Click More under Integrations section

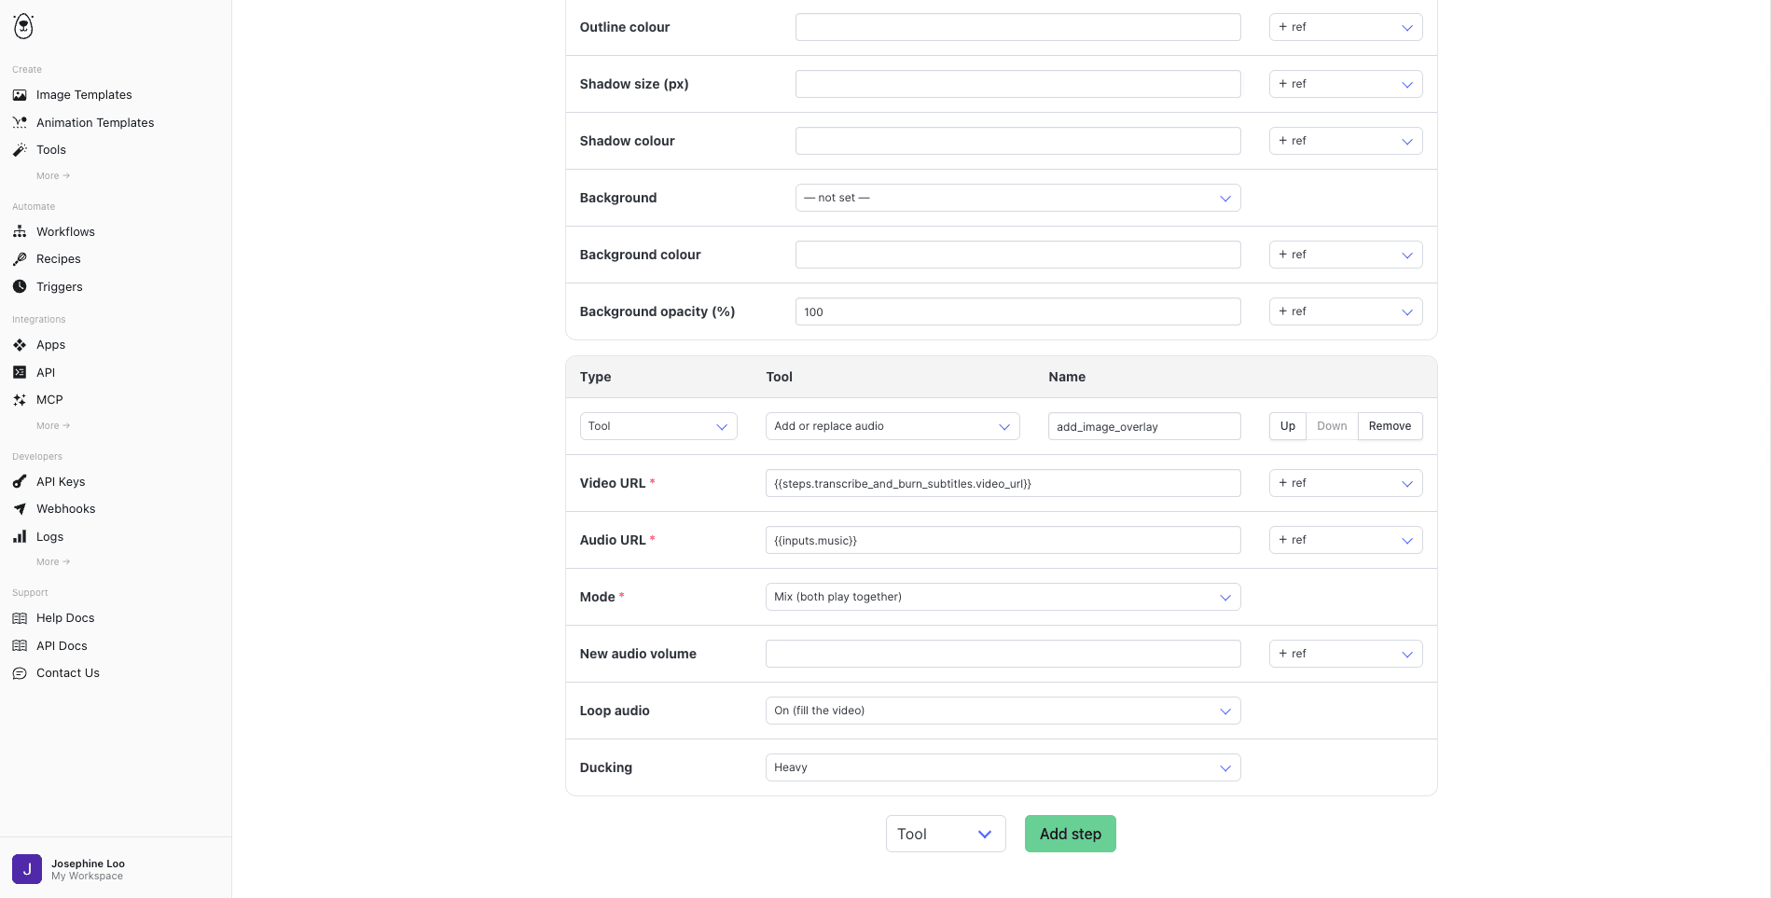click(x=53, y=426)
